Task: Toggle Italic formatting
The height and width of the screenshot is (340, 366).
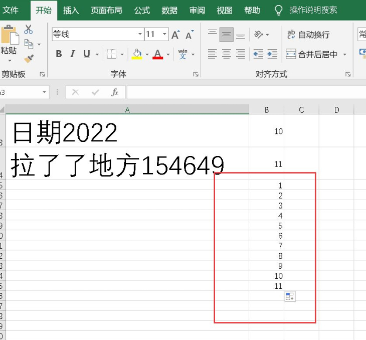Action: [73, 54]
